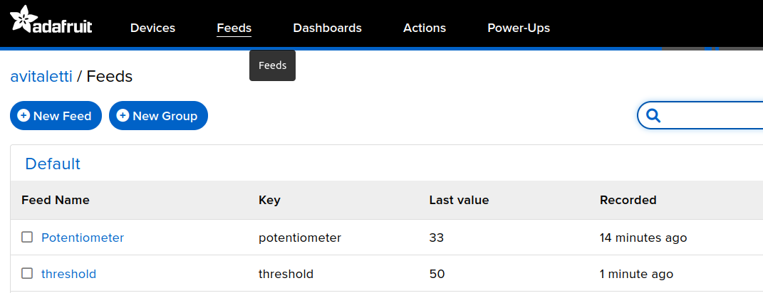763x293 pixels.
Task: Check the threshold feed checkbox
Action: coord(27,273)
